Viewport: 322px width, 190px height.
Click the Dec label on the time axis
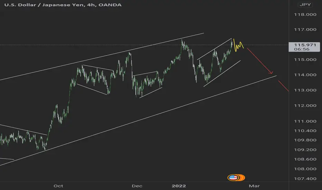[137, 186]
